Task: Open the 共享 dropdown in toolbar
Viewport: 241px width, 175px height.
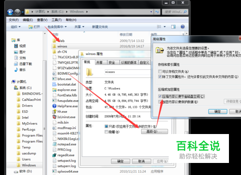Action: 80,27
